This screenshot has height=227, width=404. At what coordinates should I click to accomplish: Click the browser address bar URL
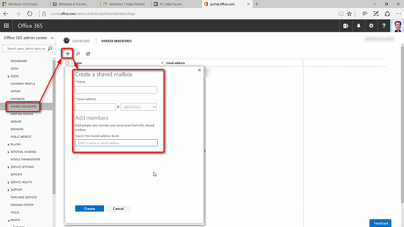click(93, 13)
